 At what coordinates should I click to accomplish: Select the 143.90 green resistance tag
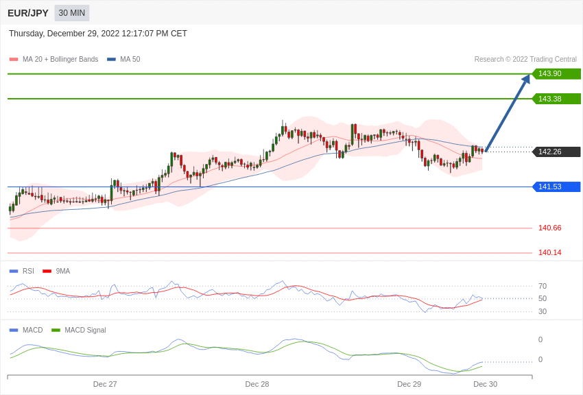(x=556, y=74)
